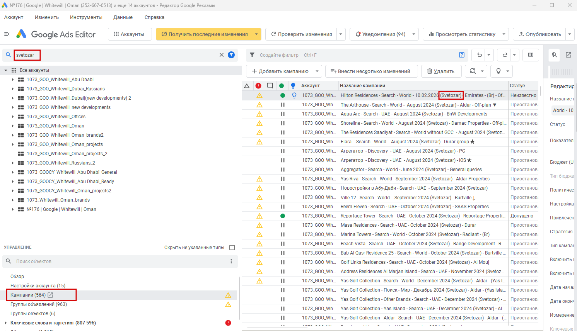Open the dropdown arrow beside Add campaign
Viewport: 577px width, 331px height.
click(x=317, y=71)
